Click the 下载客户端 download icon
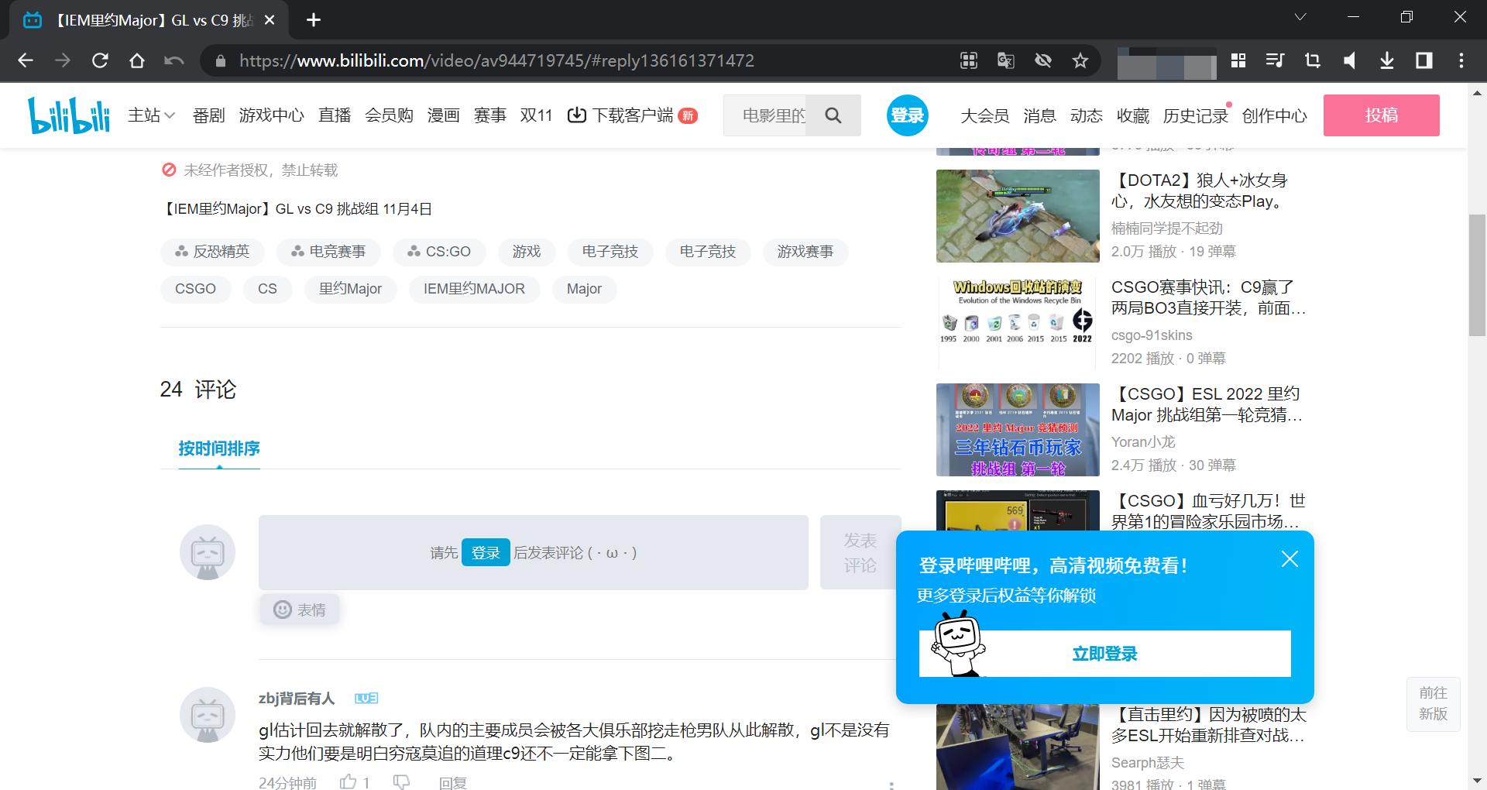This screenshot has height=790, width=1487. pyautogui.click(x=577, y=115)
